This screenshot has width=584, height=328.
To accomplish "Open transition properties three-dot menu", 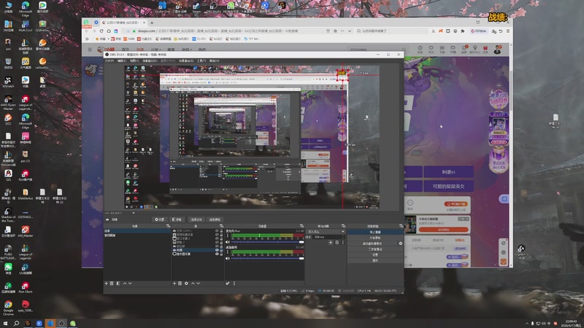I will (x=343, y=243).
